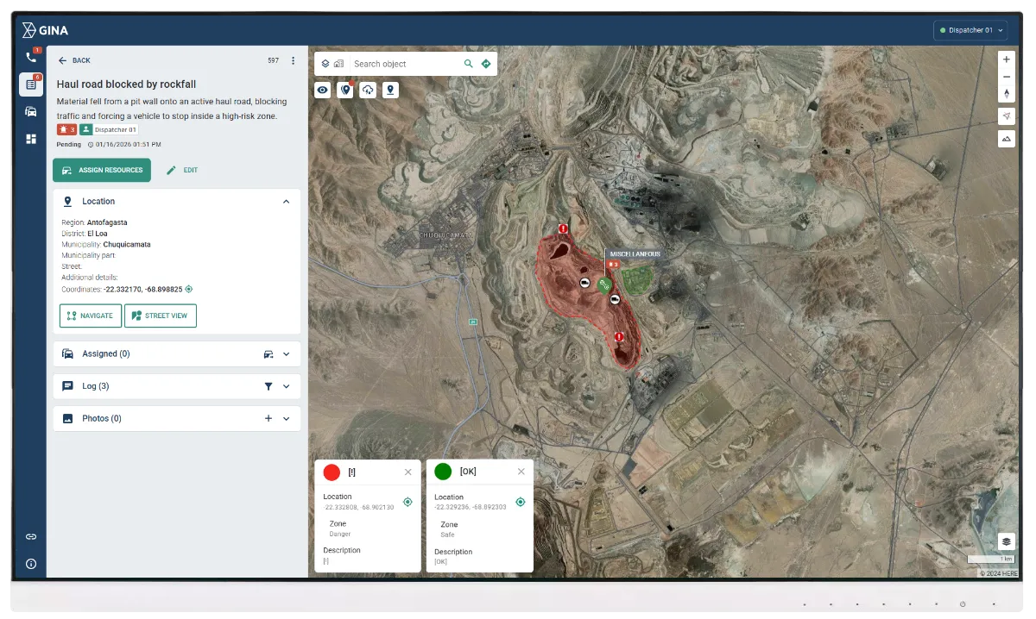Click the STREET VIEW button
Screen dimensions: 1036x619
(161, 316)
